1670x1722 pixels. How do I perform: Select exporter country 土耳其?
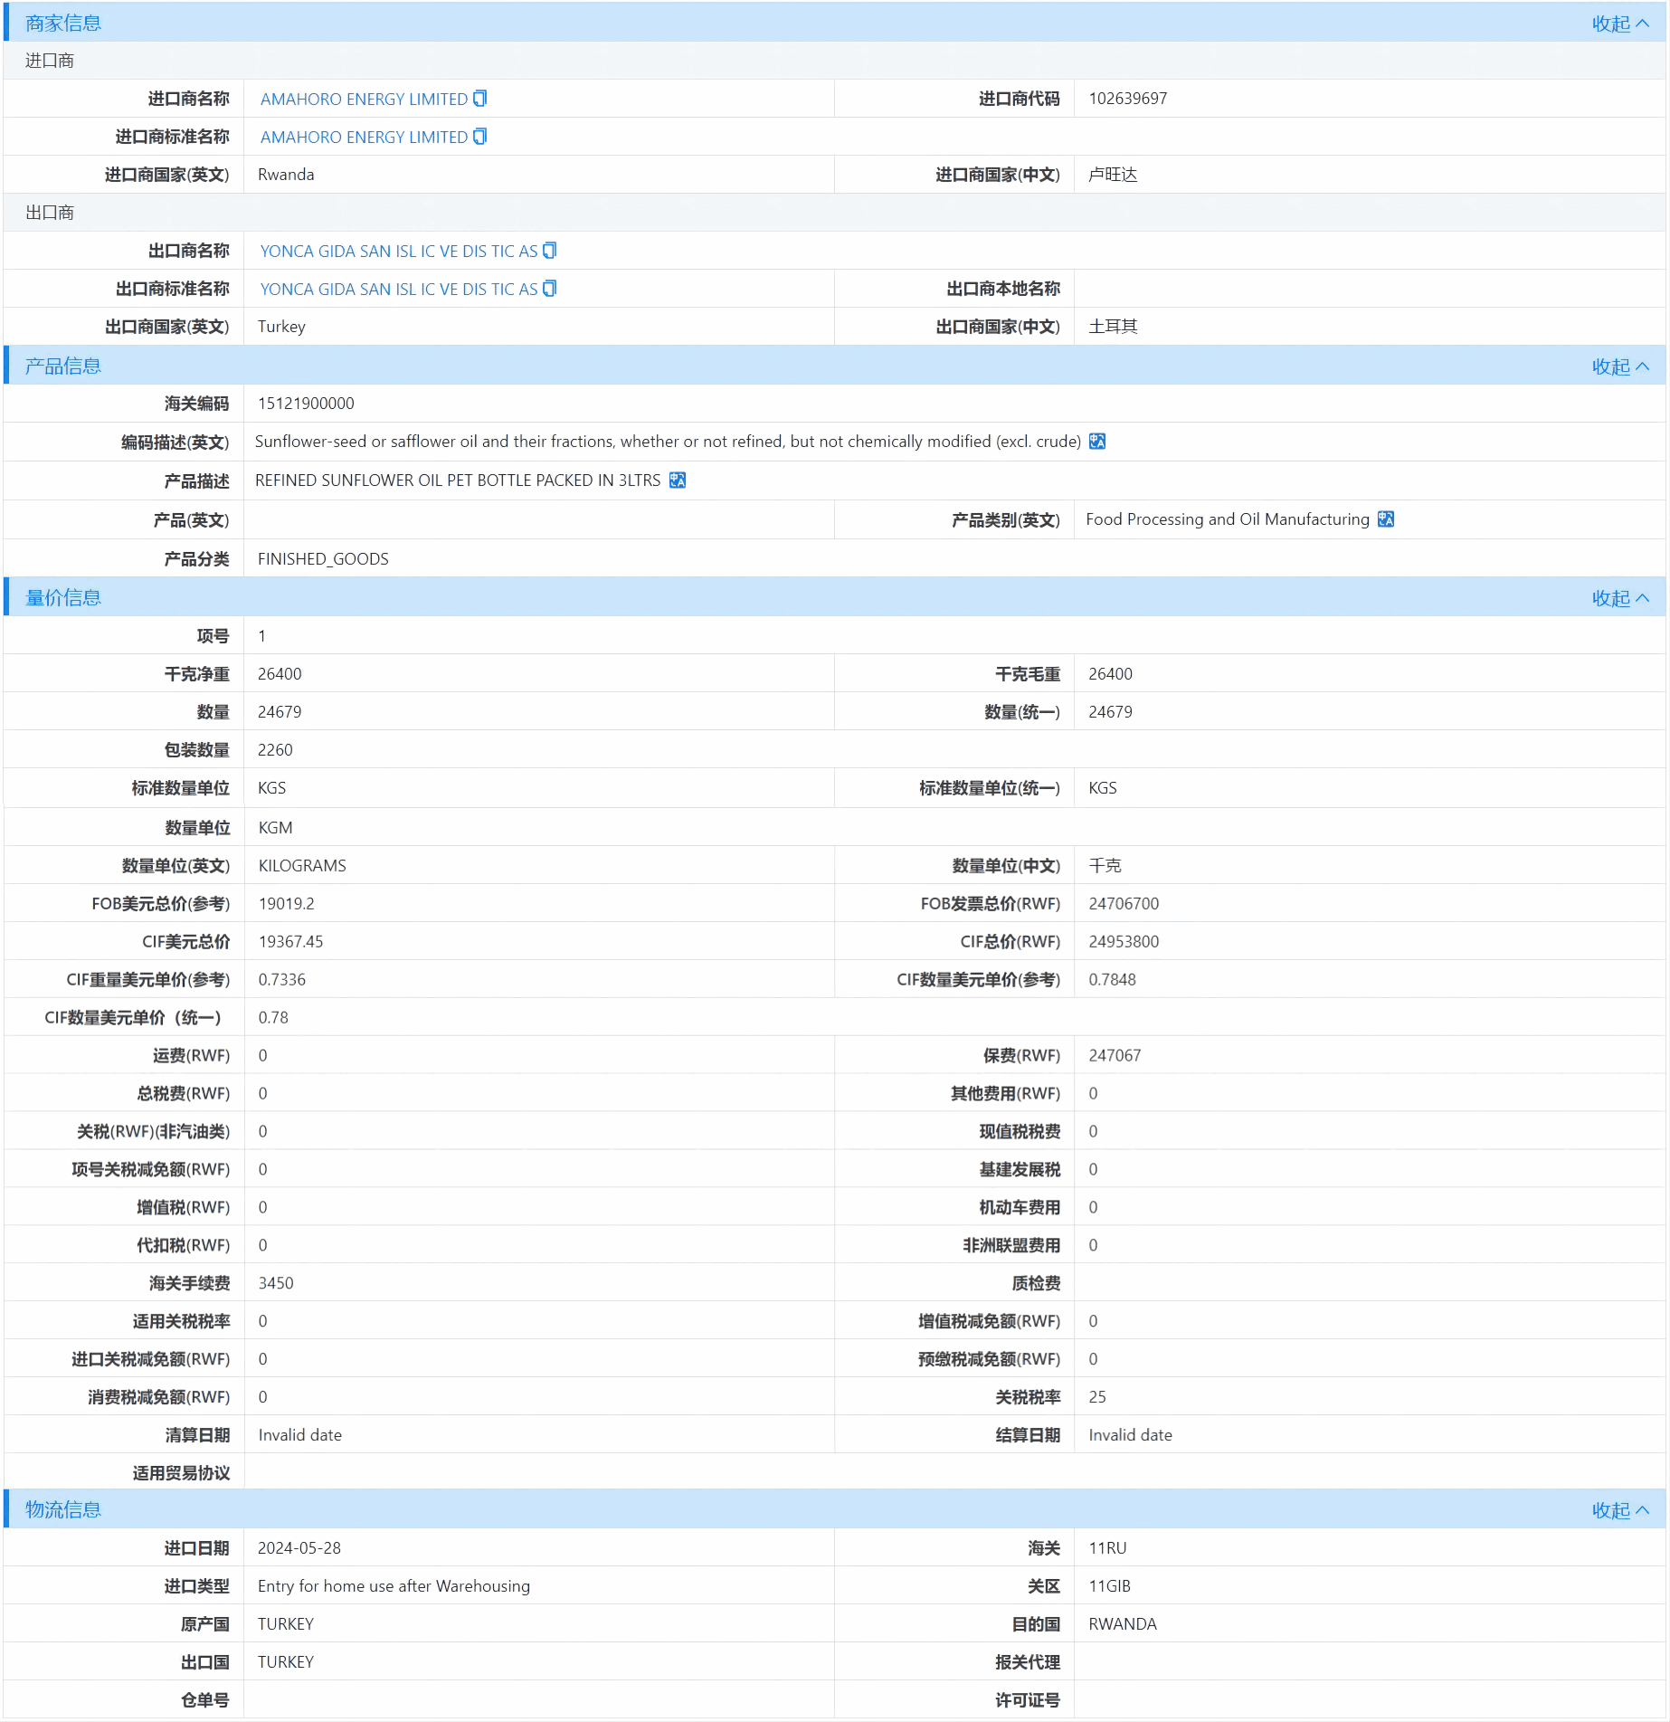coord(1113,327)
